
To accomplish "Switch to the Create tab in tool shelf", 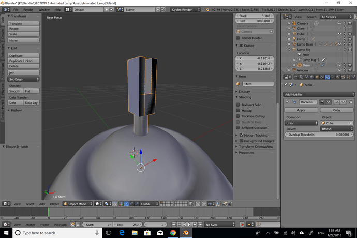I will [3, 34].
